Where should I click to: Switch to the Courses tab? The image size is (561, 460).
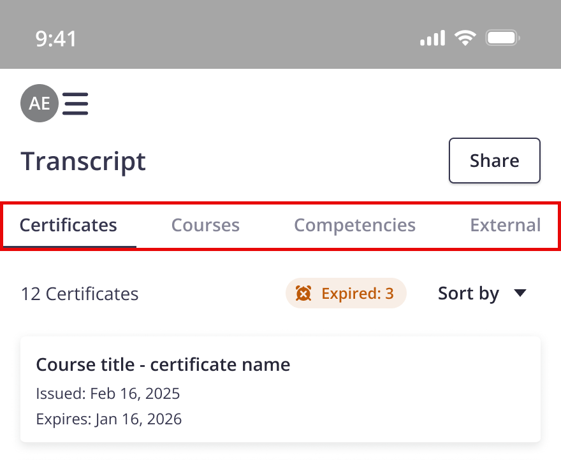205,225
